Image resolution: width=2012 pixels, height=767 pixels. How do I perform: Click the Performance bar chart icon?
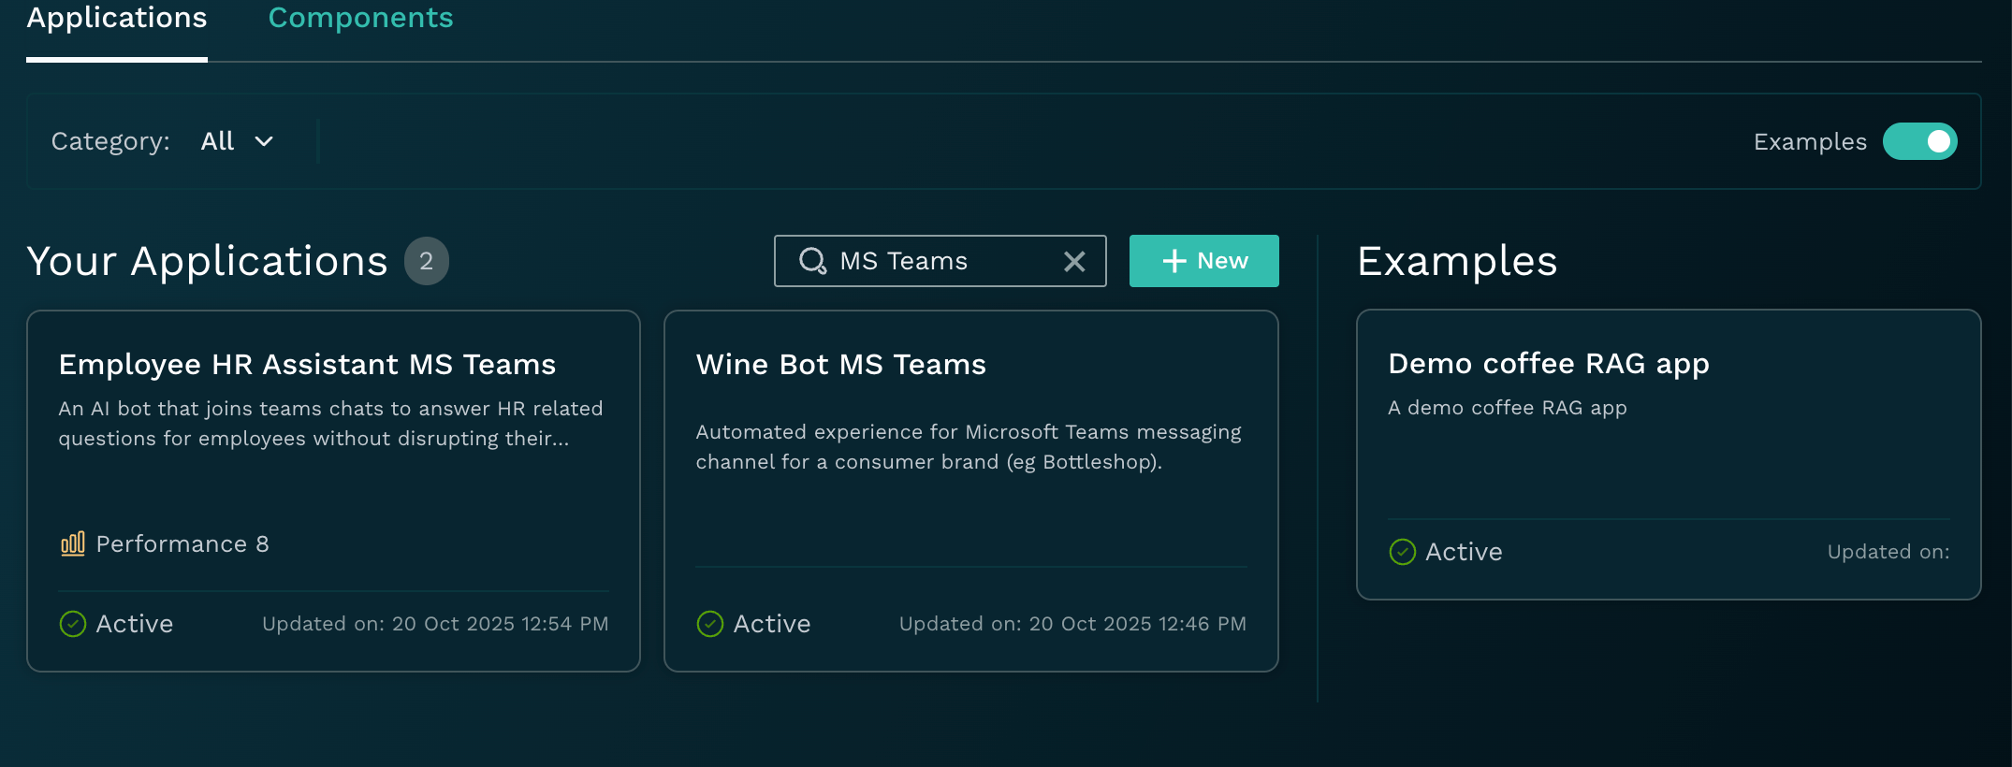73,543
